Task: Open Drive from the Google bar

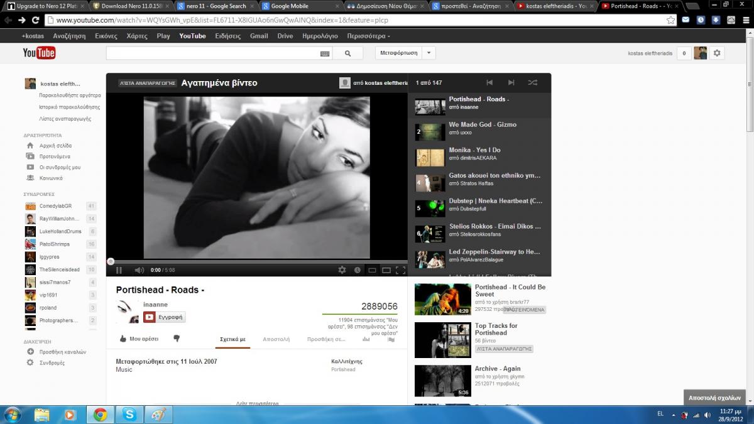Action: (285, 36)
